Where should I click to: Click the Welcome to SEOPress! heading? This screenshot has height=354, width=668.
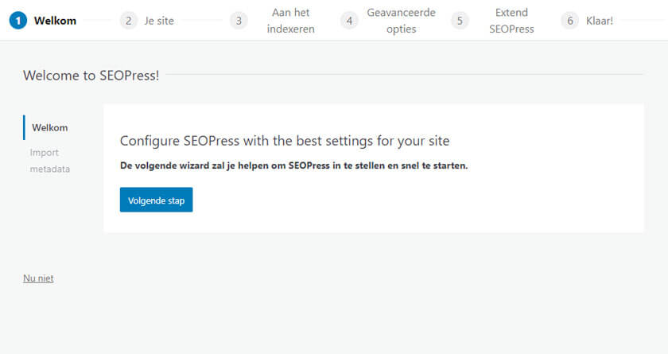pos(91,76)
